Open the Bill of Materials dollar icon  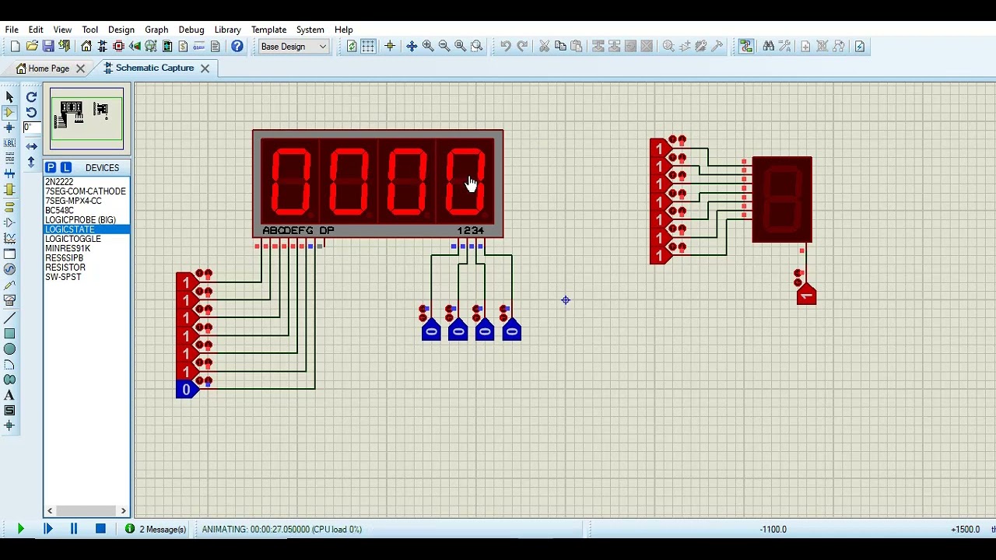click(183, 47)
